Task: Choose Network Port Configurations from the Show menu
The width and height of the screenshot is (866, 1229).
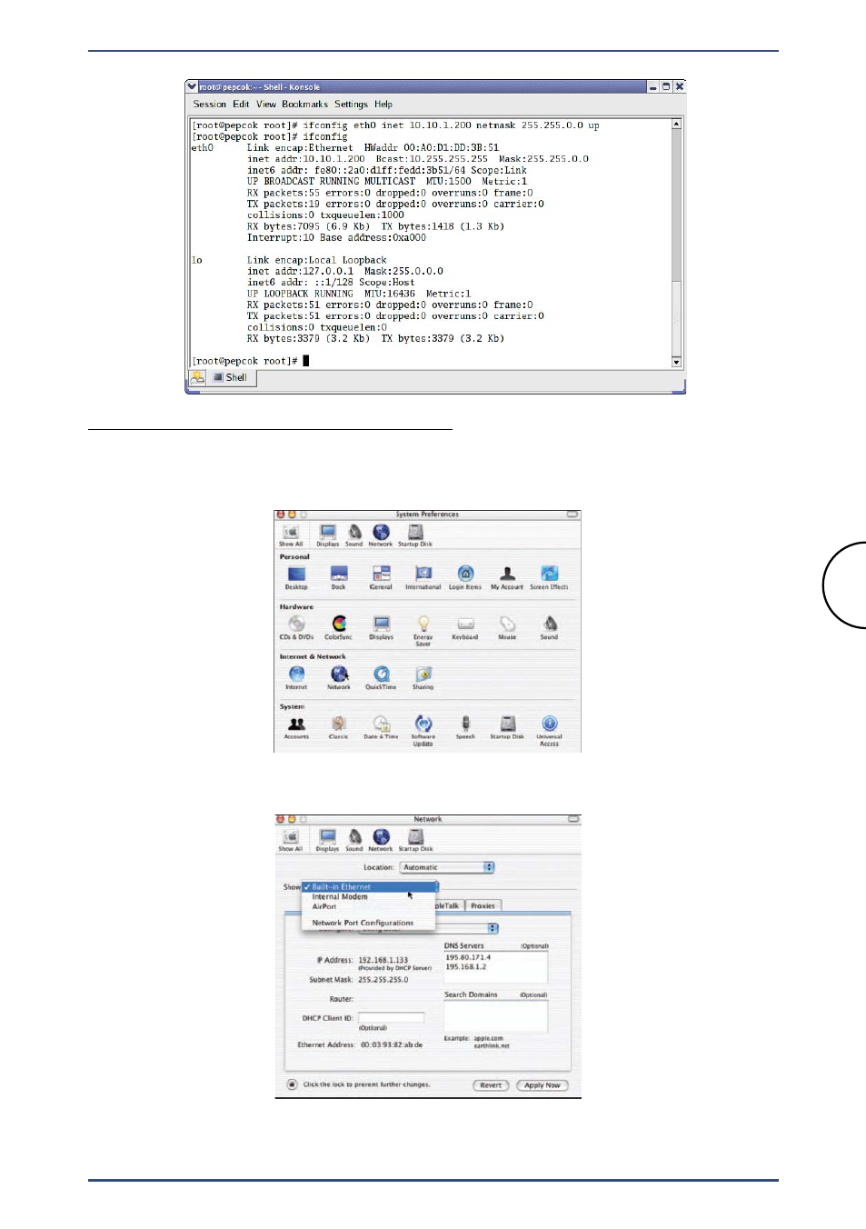Action: click(x=370, y=923)
